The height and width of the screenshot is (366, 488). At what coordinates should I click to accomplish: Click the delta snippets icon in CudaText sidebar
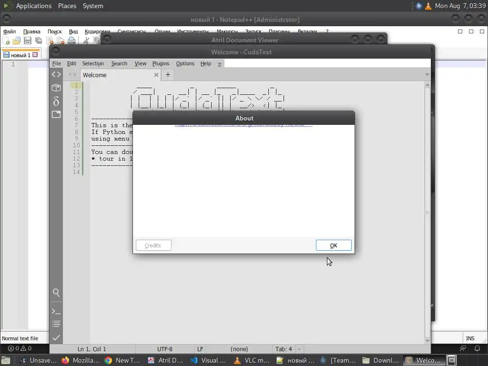click(56, 101)
